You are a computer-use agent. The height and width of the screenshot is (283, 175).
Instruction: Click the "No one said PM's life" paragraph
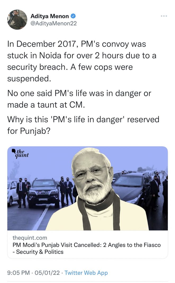point(79,99)
